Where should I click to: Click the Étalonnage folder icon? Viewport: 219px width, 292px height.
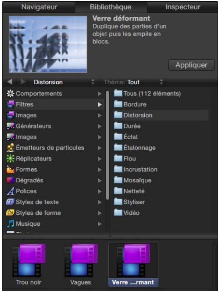click(118, 148)
